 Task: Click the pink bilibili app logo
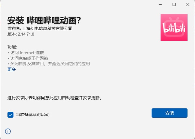click(x=174, y=27)
